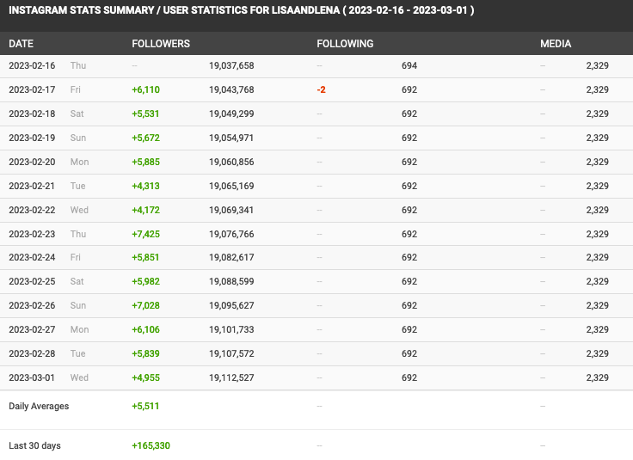The width and height of the screenshot is (633, 460).
Task: Click the +5,839 follower gain
Action: coord(145,353)
